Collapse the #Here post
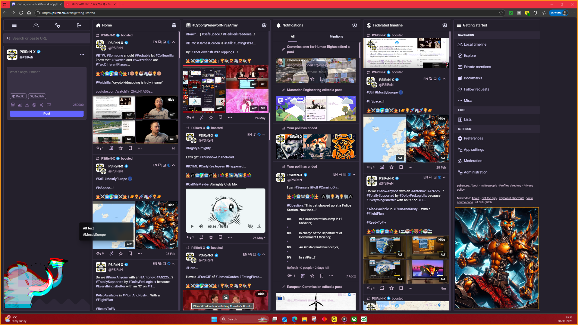Screen dimensions: 578x325 tap(264, 254)
